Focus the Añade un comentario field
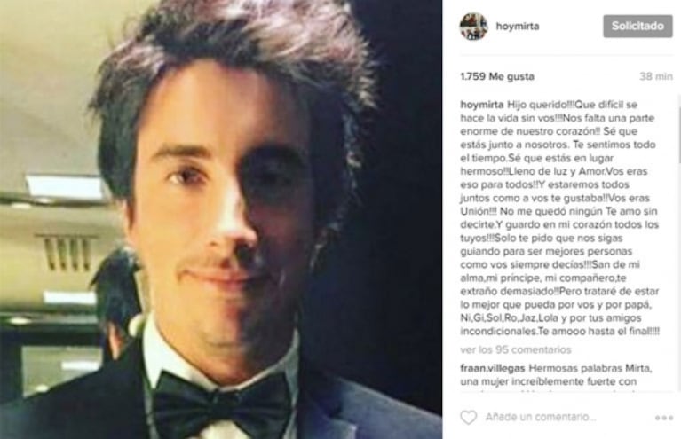This screenshot has height=439, width=681. (541, 418)
